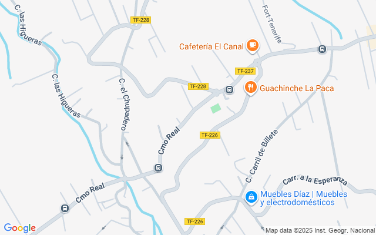This screenshot has height=235, width=376.
Task: Click the Map data copyright notice
Action: (320, 231)
